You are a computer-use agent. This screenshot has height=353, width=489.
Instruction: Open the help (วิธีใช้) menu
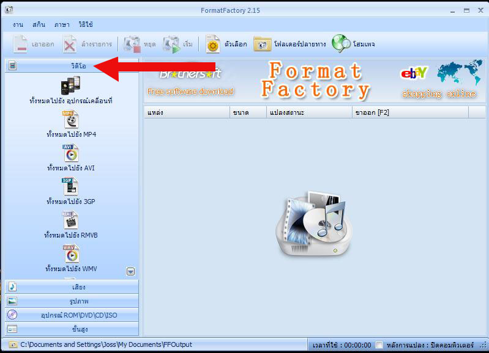tap(86, 24)
